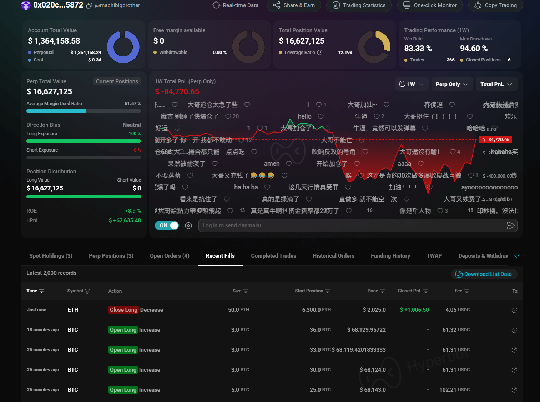Copy wallet address with the copy icon
Screen dimensions: 540x402
(89, 6)
